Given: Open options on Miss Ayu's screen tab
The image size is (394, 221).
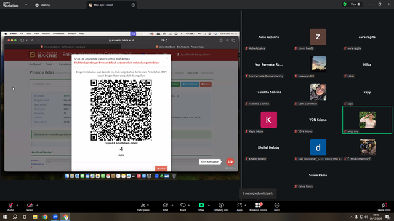Looking at the screenshot, I should [133, 5].
